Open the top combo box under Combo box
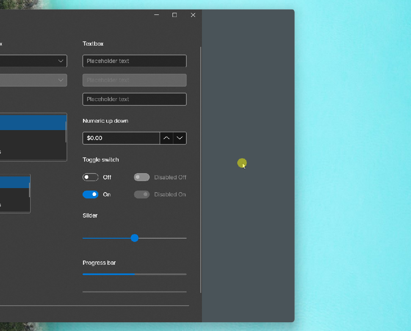Image resolution: width=411 pixels, height=331 pixels. click(x=33, y=61)
